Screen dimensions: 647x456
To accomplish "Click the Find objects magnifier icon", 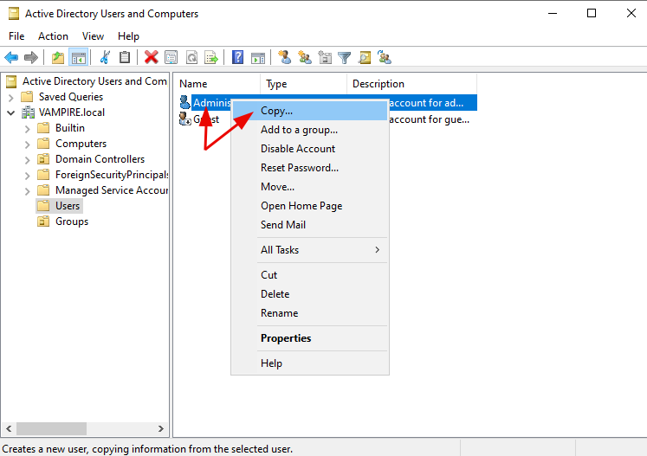I will click(x=365, y=57).
